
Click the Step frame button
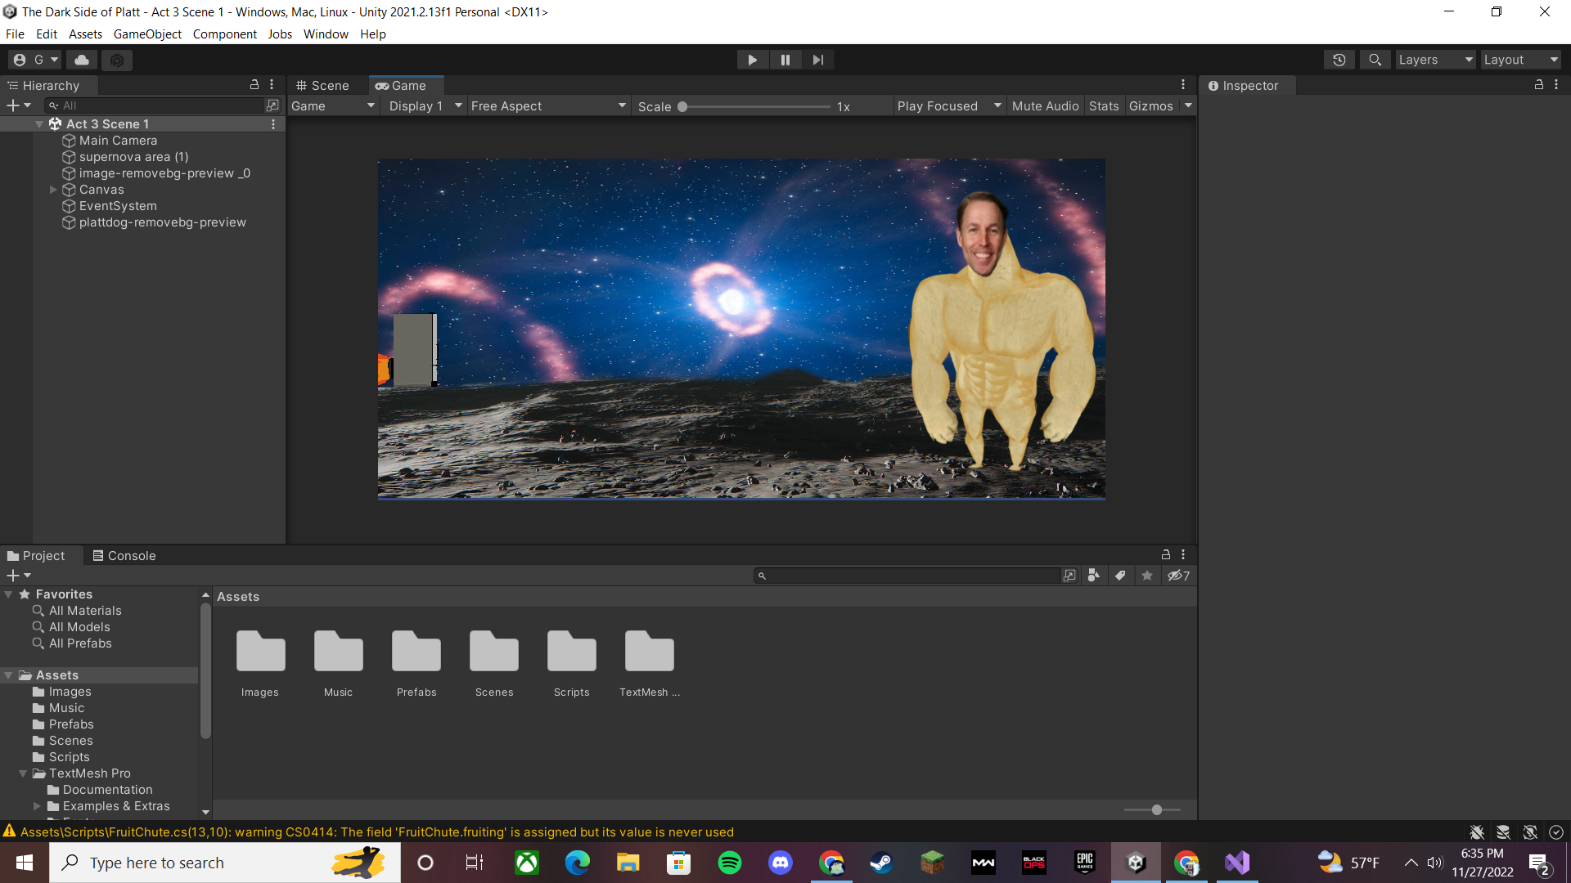coord(817,60)
